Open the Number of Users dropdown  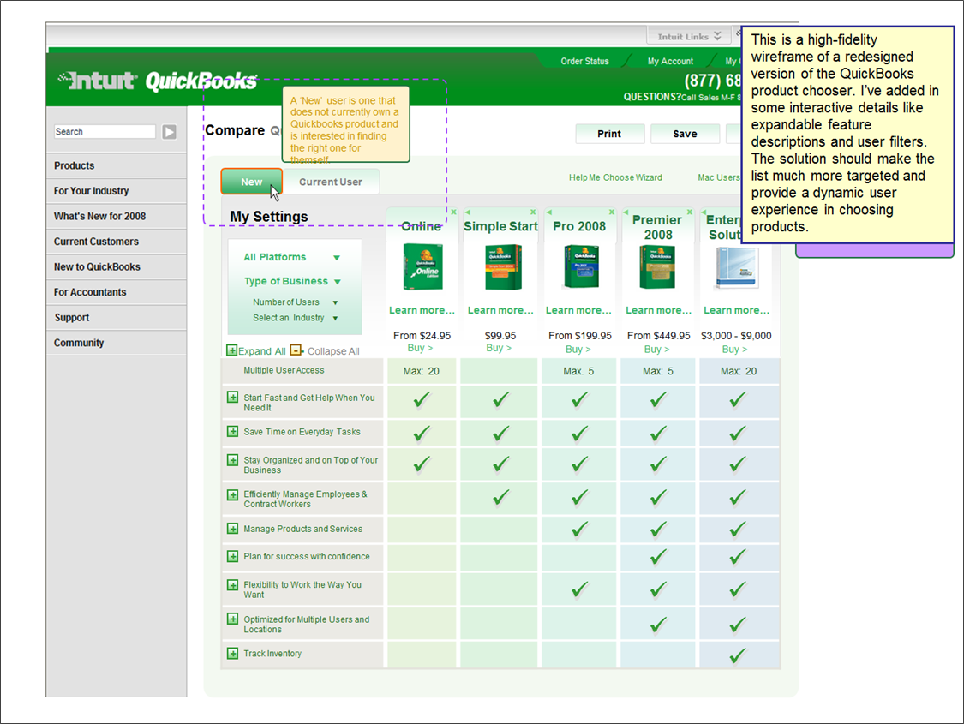pyautogui.click(x=335, y=302)
